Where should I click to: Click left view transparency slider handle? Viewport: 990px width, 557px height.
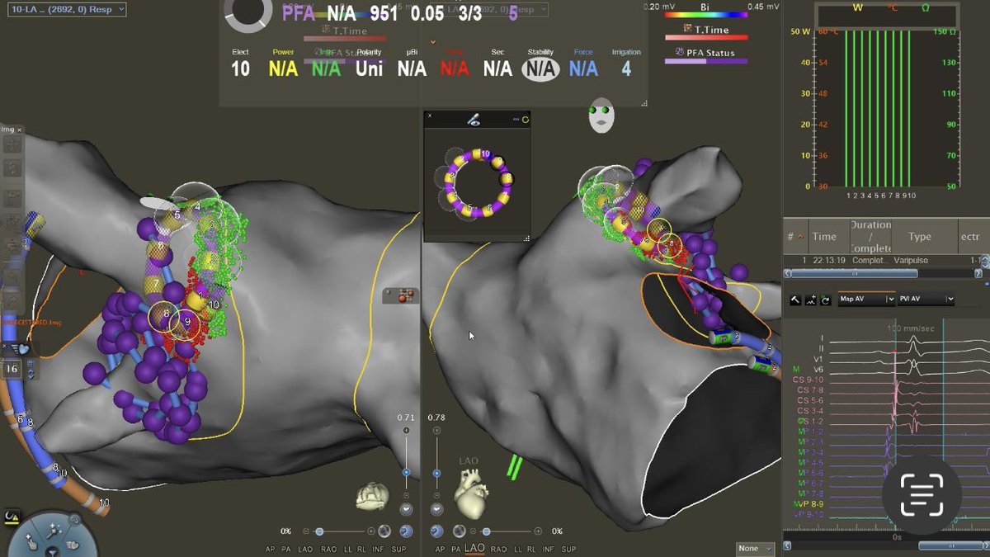click(x=319, y=531)
